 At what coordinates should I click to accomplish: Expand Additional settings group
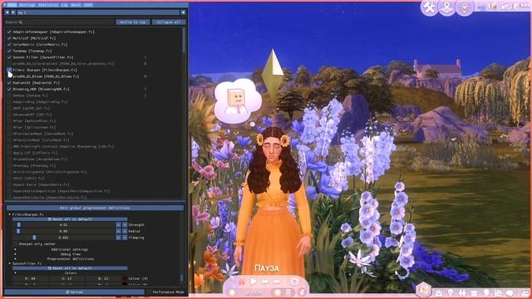(x=15, y=249)
